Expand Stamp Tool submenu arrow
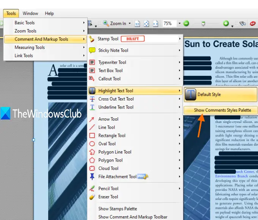 (180, 39)
